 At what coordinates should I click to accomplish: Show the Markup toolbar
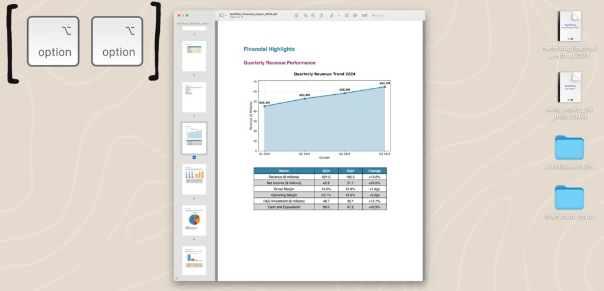tap(355, 15)
